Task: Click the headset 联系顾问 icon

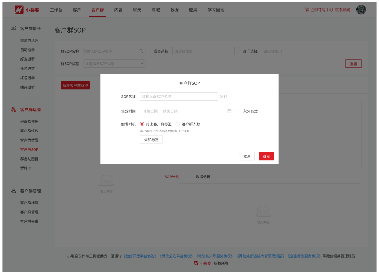Action: click(x=331, y=10)
